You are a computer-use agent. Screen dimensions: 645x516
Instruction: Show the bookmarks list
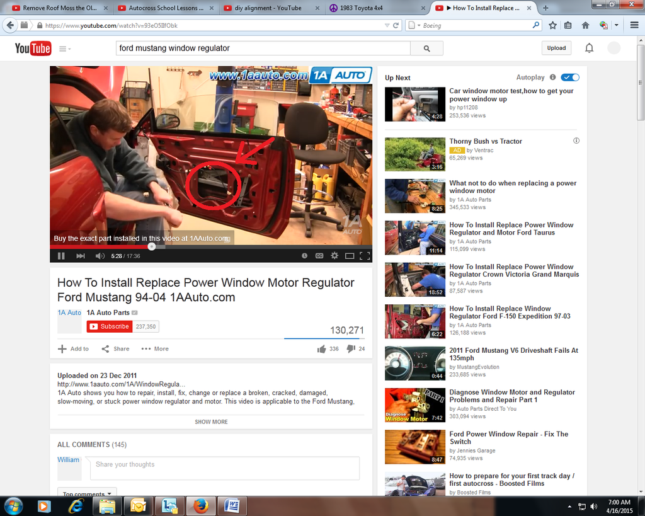click(568, 25)
